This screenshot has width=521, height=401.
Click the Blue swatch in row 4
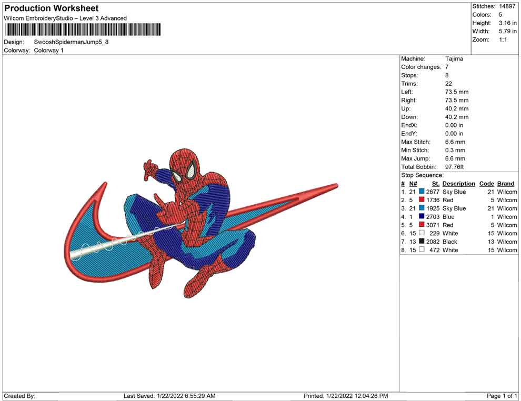click(x=422, y=216)
